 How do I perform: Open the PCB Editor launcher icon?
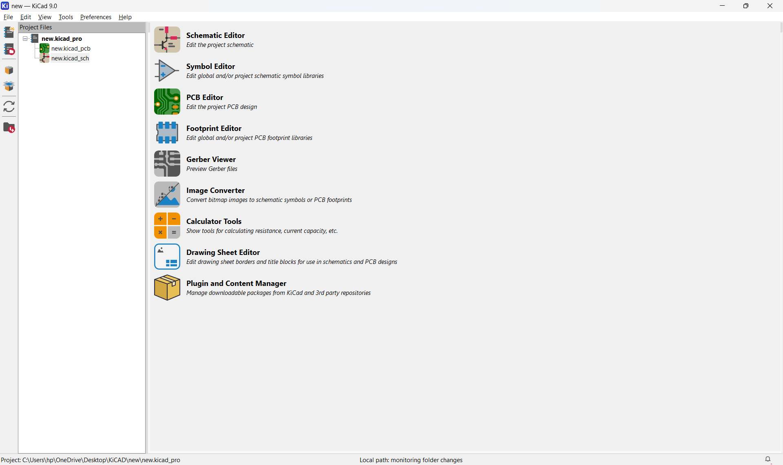click(167, 102)
